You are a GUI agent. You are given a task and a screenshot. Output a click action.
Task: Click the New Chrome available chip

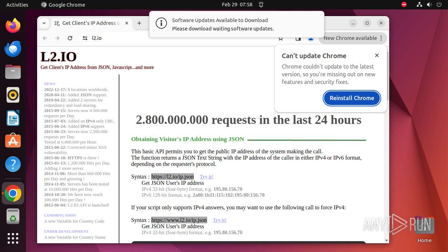[352, 38]
